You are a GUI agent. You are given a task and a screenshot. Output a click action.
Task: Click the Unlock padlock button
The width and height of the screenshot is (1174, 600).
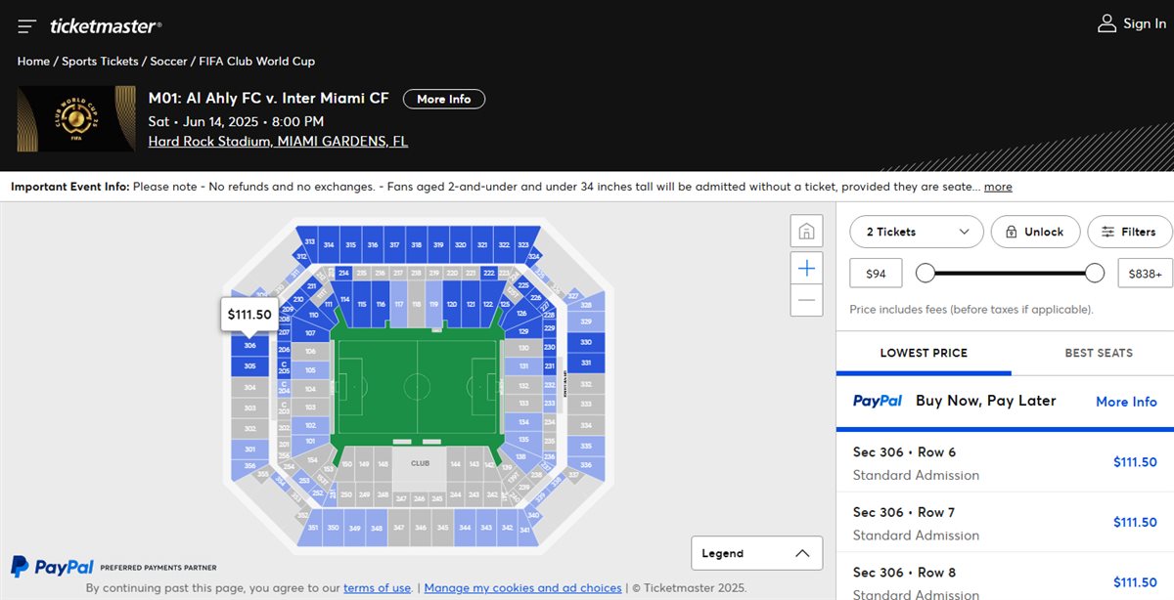point(1034,232)
